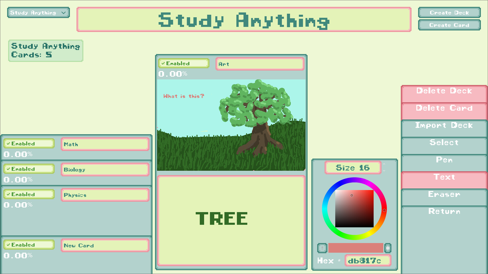
Task: Open the Study Anything deck dropdown
Action: point(38,13)
